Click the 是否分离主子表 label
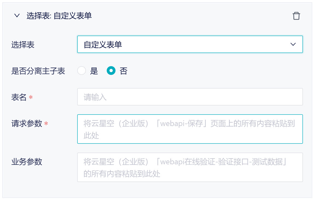The image size is (315, 199). click(x=38, y=71)
